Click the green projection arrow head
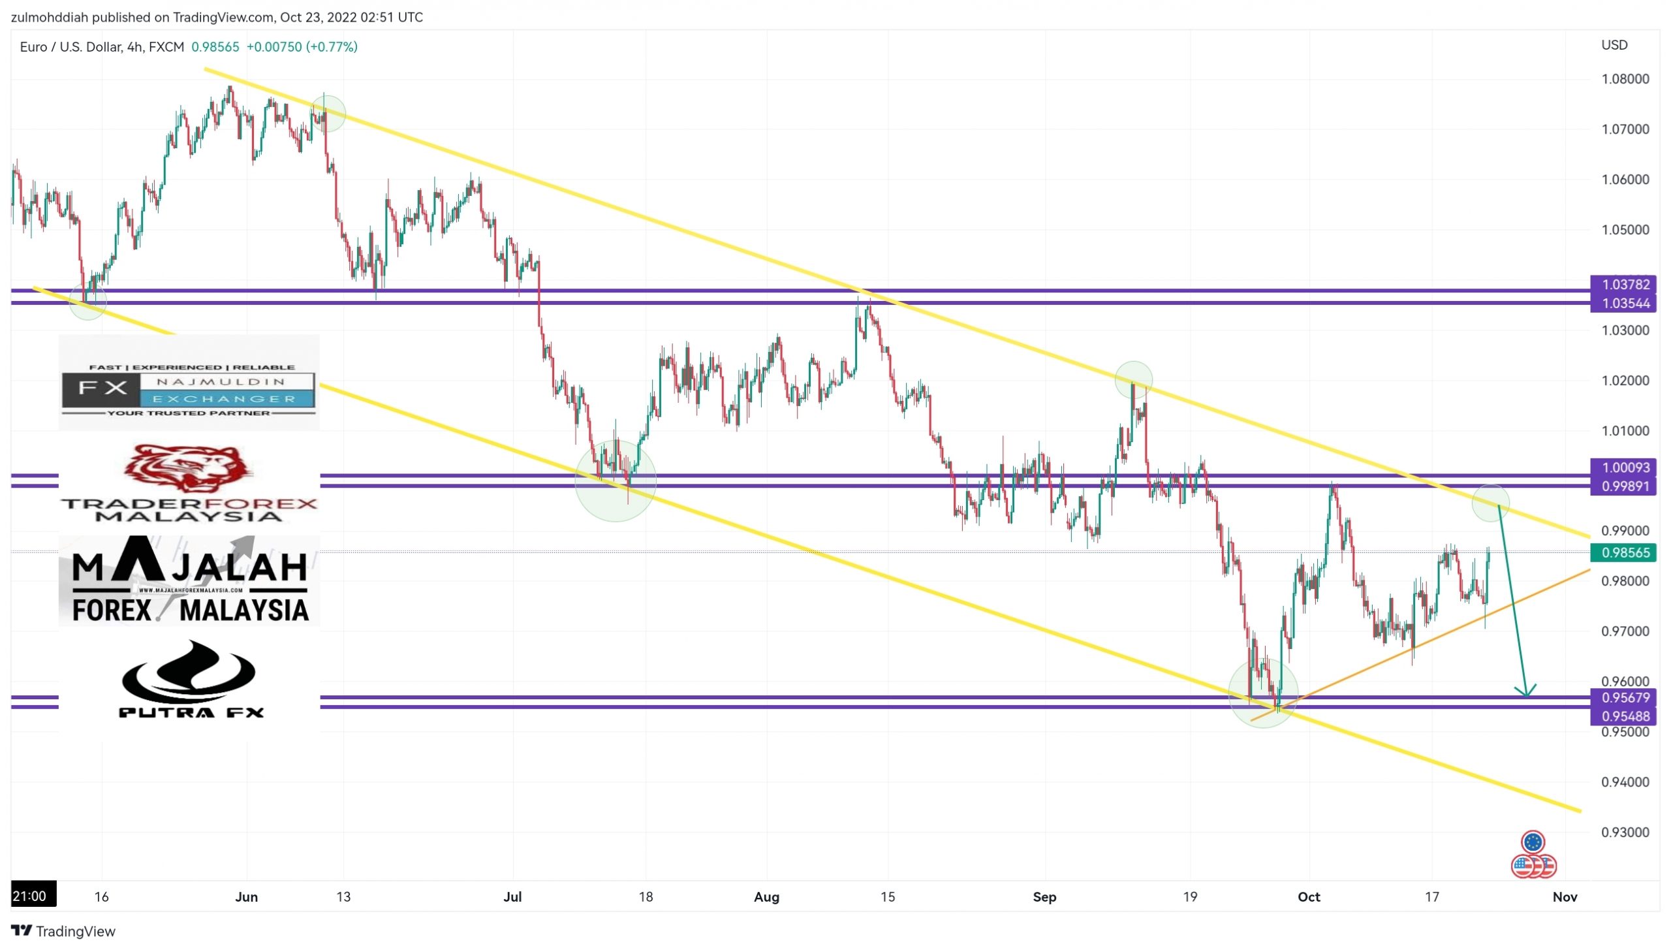Image resolution: width=1671 pixels, height=950 pixels. pyautogui.click(x=1525, y=692)
